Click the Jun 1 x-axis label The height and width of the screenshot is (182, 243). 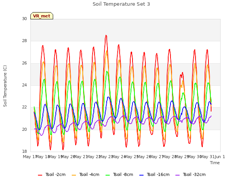coord(220,157)
